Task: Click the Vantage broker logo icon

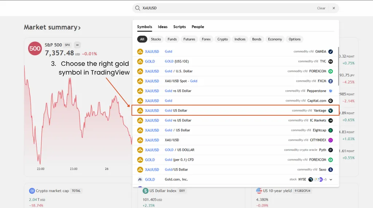Action: (x=330, y=111)
